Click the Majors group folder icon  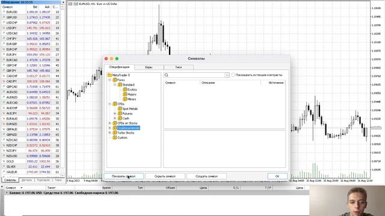click(x=125, y=94)
